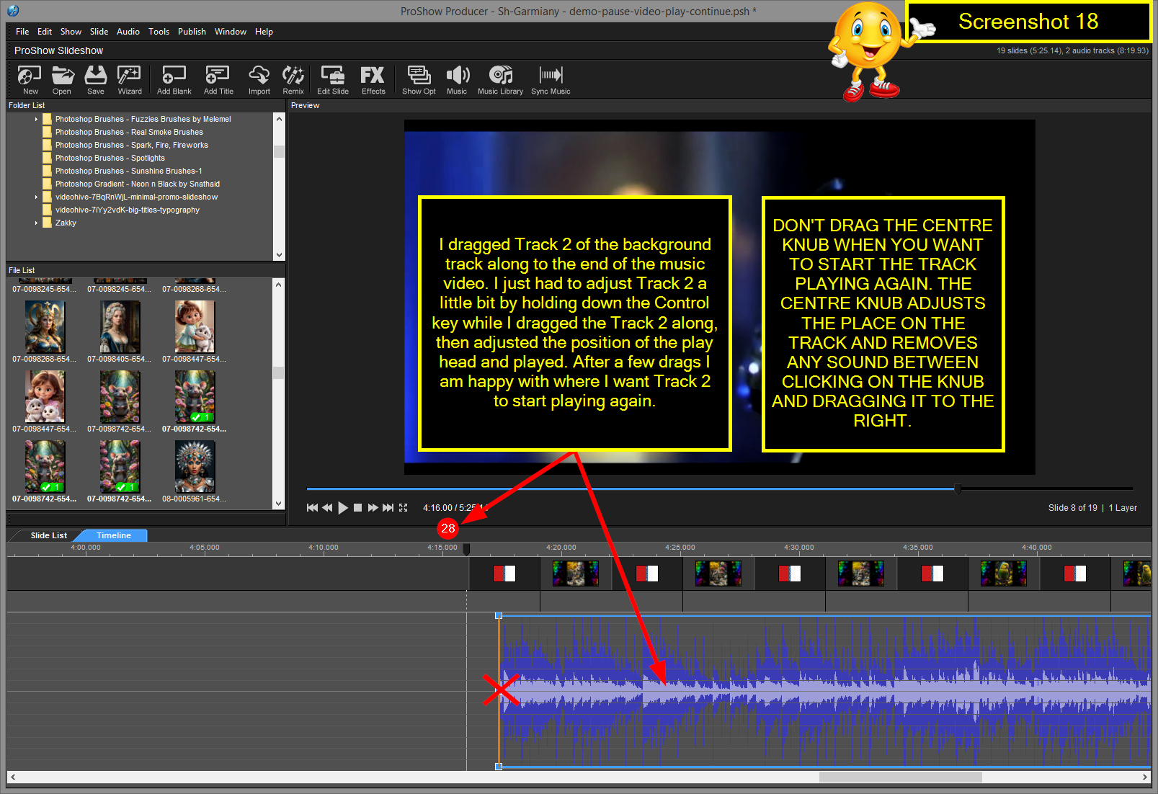Open the Music Library
1158x794 pixels.
pyautogui.click(x=500, y=80)
